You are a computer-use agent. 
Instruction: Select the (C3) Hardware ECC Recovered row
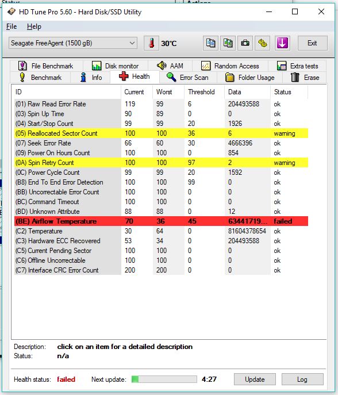coord(161,241)
